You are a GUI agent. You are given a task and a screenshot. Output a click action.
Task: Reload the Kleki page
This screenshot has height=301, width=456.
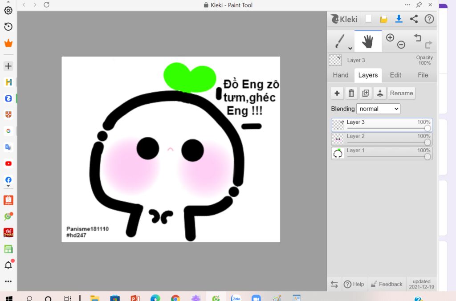click(x=46, y=4)
